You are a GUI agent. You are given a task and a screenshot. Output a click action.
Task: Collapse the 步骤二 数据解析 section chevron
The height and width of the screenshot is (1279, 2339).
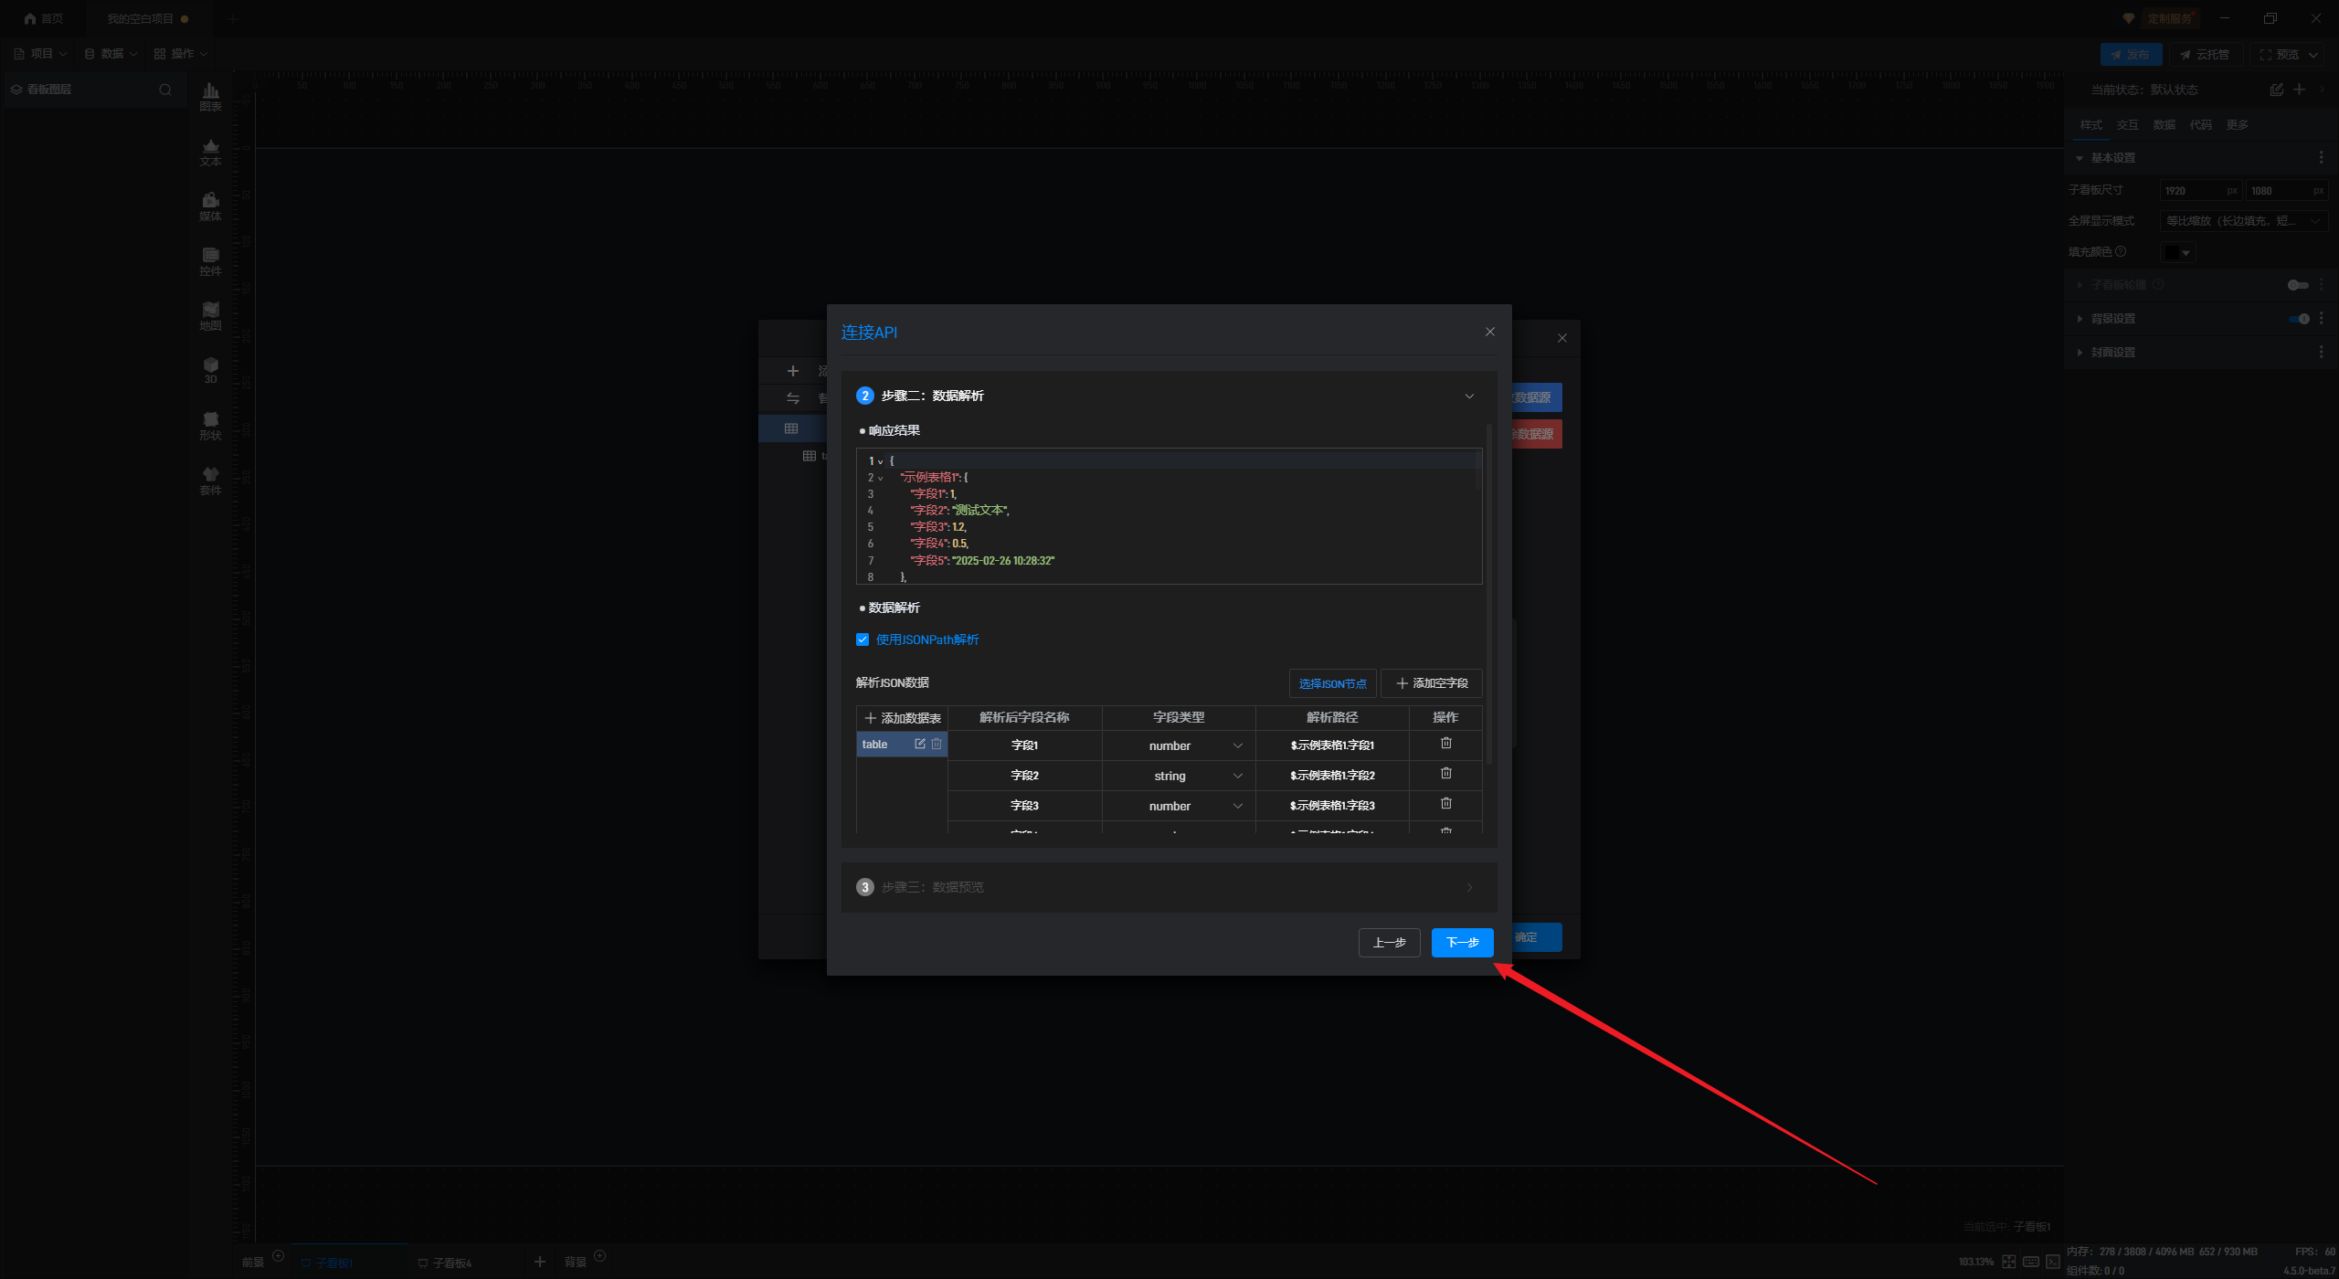coord(1469,396)
